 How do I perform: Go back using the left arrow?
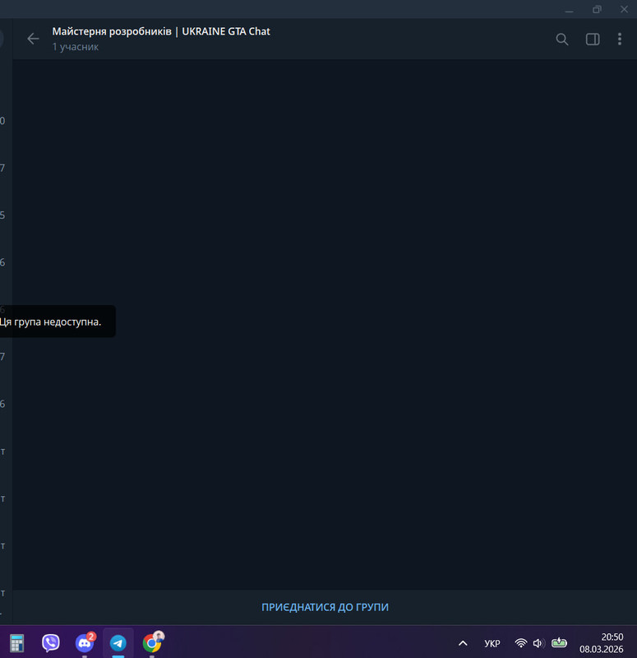coord(33,39)
